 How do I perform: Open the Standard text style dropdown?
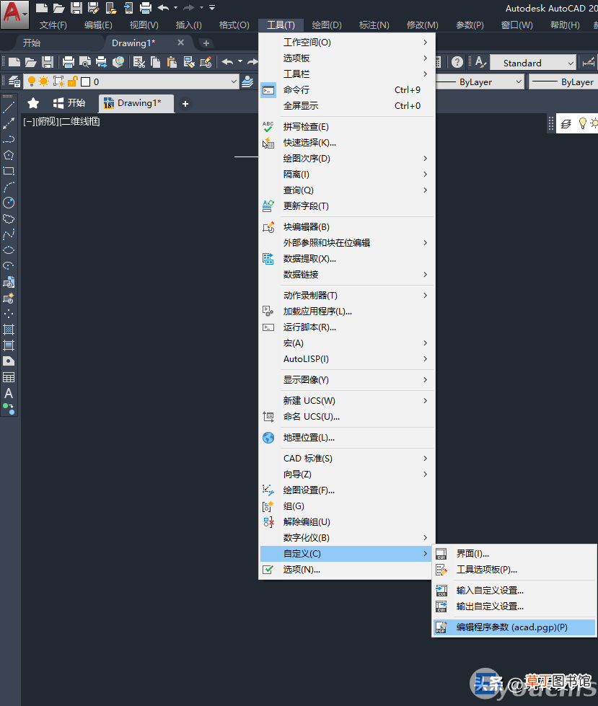click(571, 63)
